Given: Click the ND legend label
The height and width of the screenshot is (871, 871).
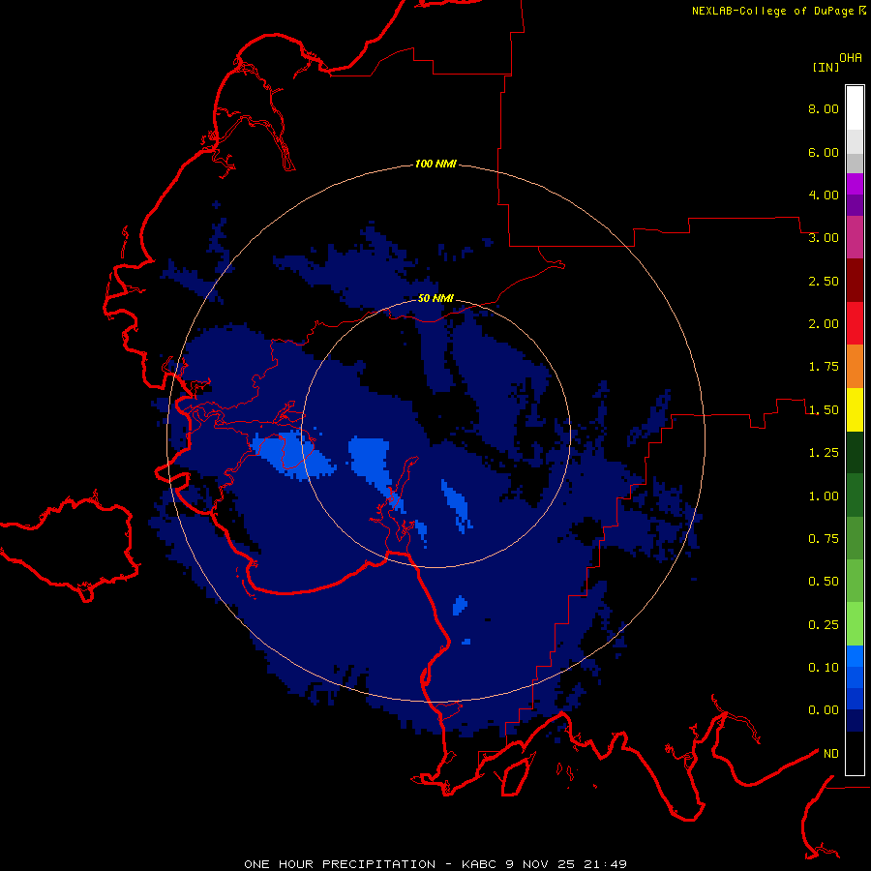Looking at the screenshot, I should click(x=831, y=754).
